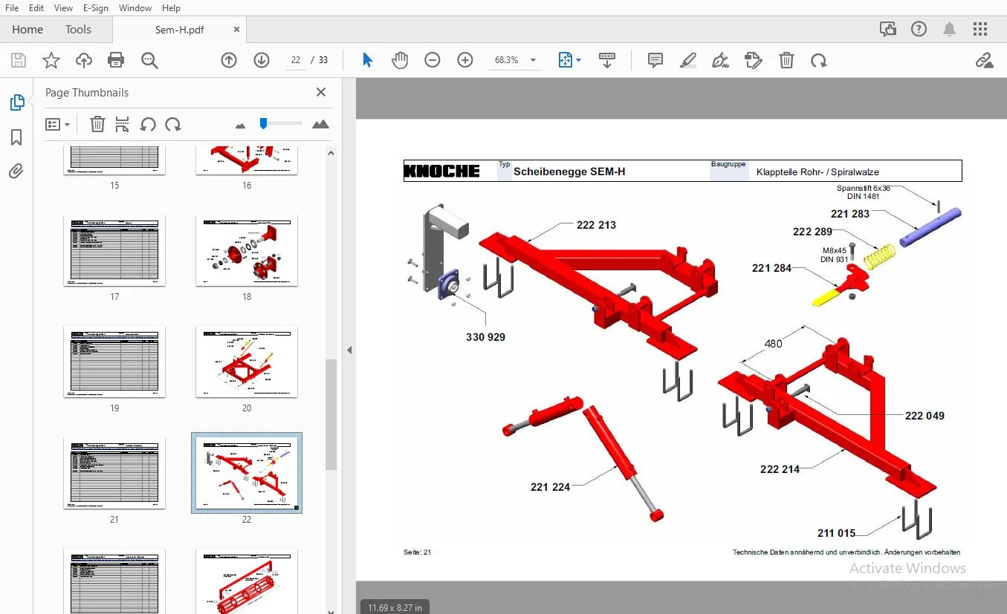Image resolution: width=1007 pixels, height=614 pixels.
Task: Open the Window menu
Action: 135,8
